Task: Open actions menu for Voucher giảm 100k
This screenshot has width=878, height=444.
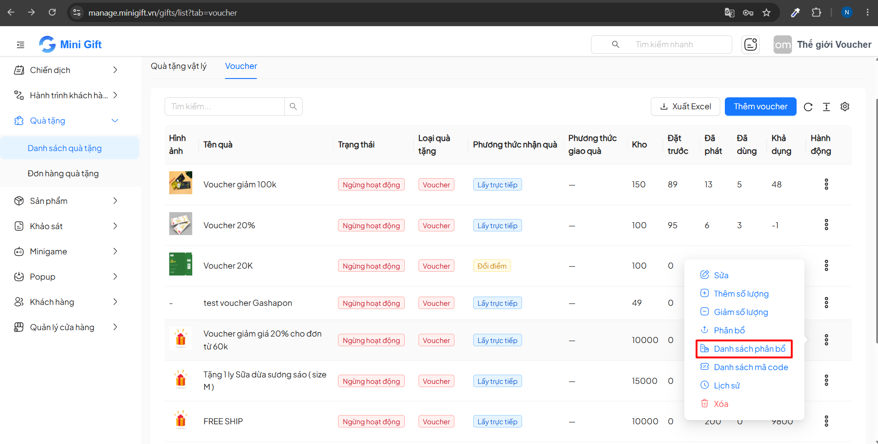Action: [x=826, y=184]
